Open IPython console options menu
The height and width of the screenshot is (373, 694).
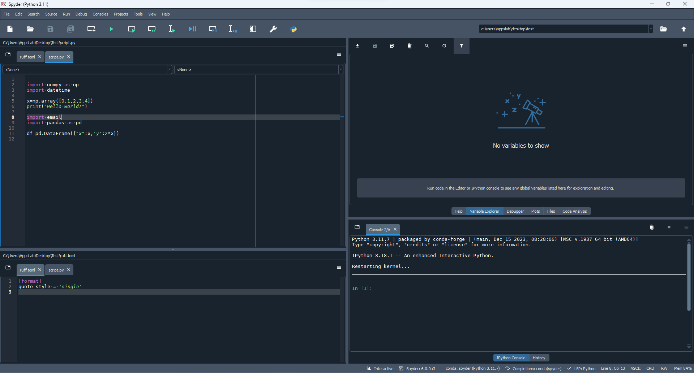686,227
